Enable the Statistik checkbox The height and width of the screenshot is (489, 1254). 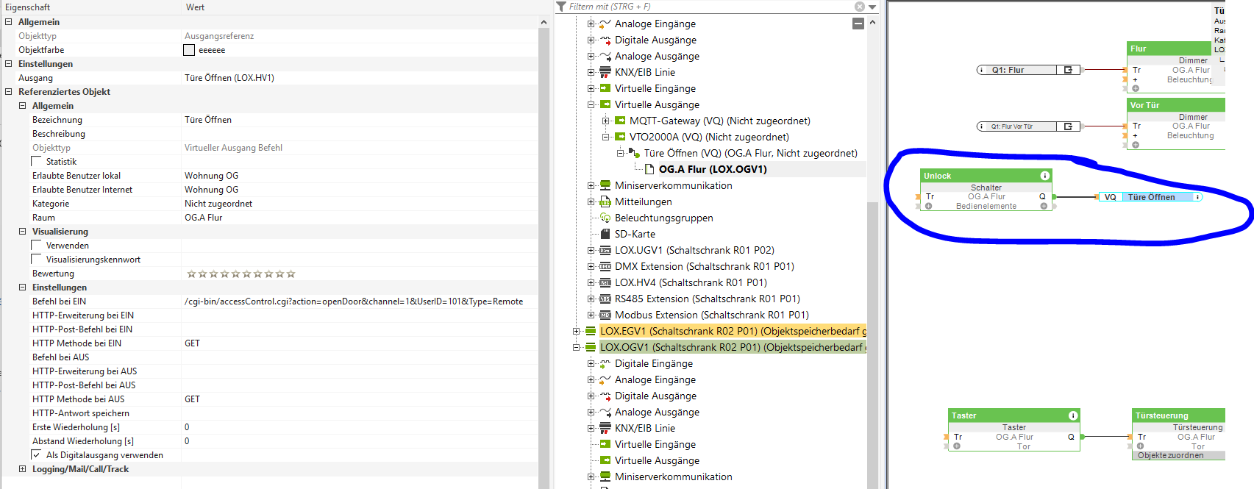coord(37,162)
